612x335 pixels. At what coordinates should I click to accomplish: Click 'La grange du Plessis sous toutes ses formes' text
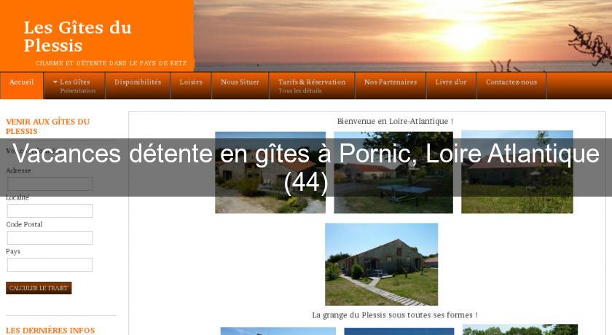[x=395, y=315]
